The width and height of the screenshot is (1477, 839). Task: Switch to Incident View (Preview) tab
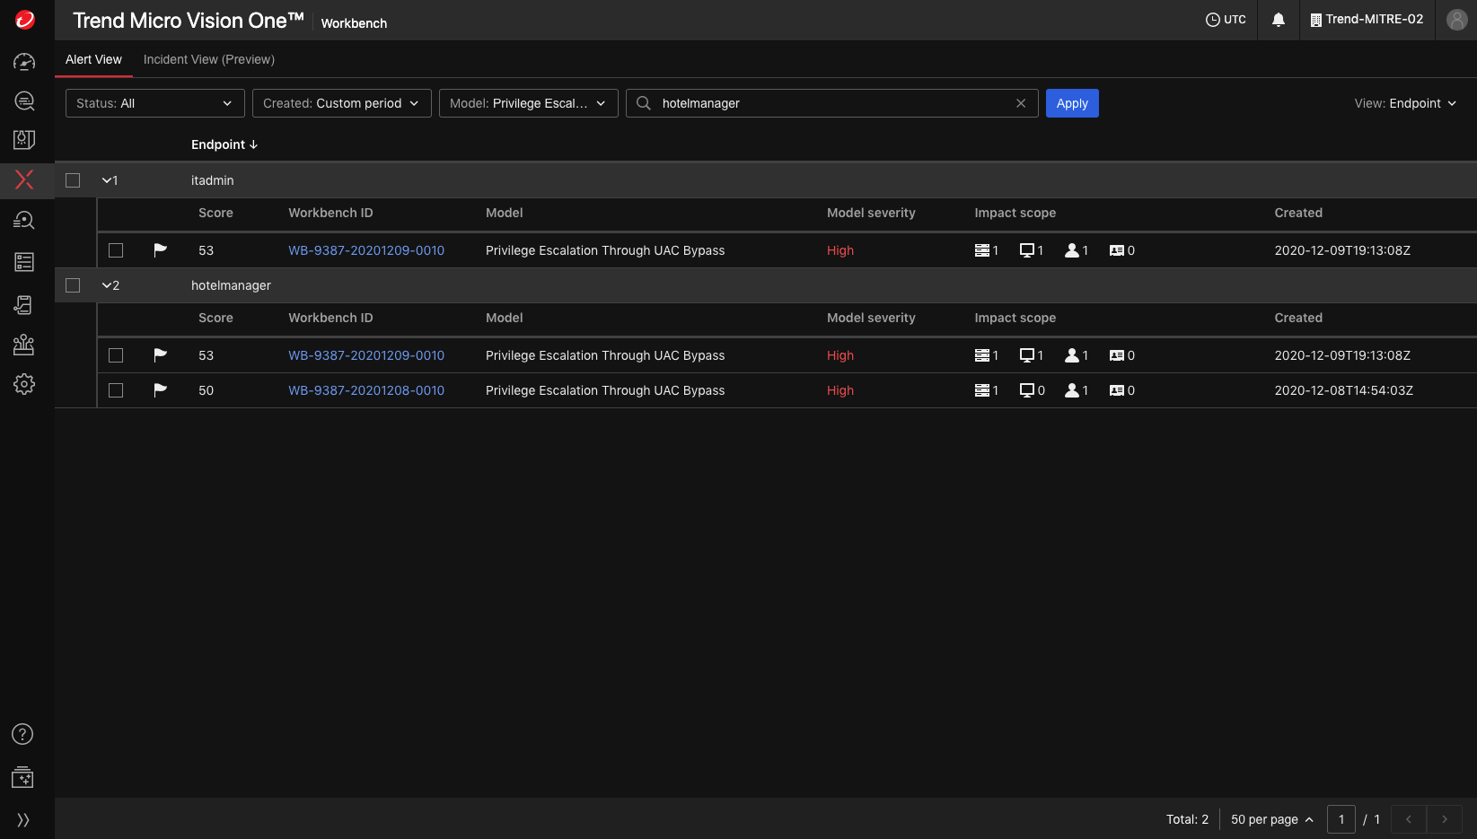[x=208, y=59]
